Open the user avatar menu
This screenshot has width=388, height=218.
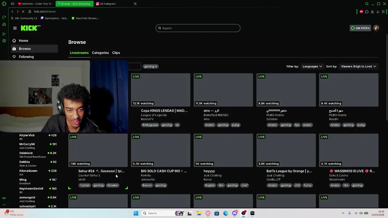pyautogui.click(x=376, y=28)
